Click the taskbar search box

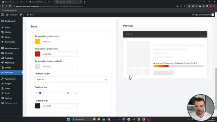click(x=84, y=119)
